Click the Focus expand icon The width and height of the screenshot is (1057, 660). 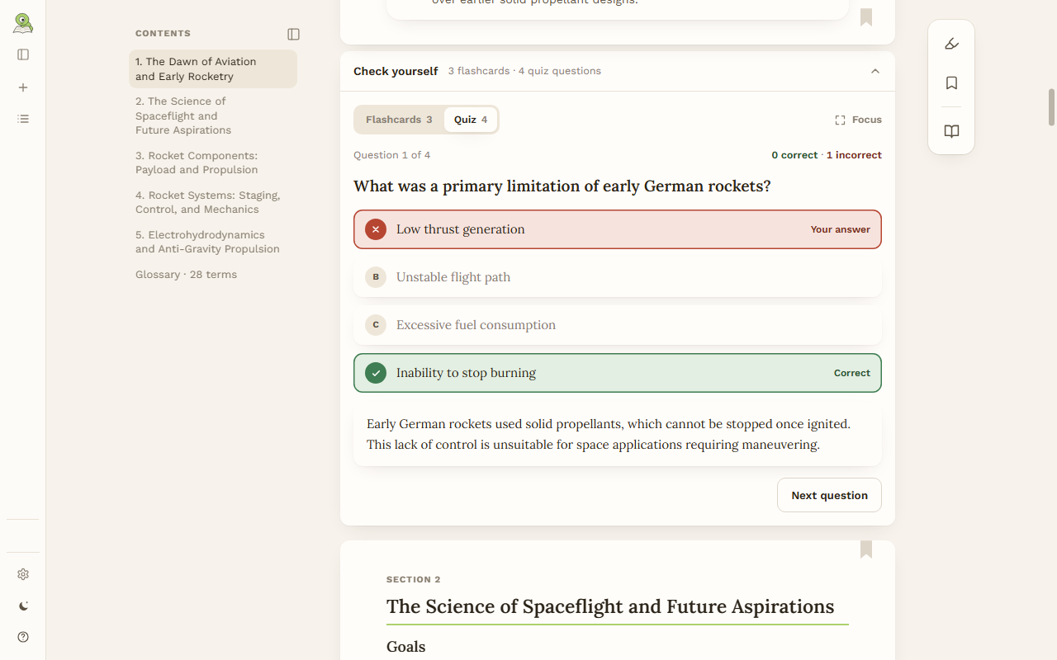[x=858, y=120]
